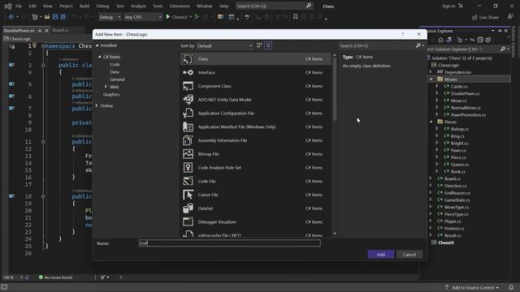Click Save All in toolbar
Image resolution: width=520 pixels, height=292 pixels.
pos(63,16)
